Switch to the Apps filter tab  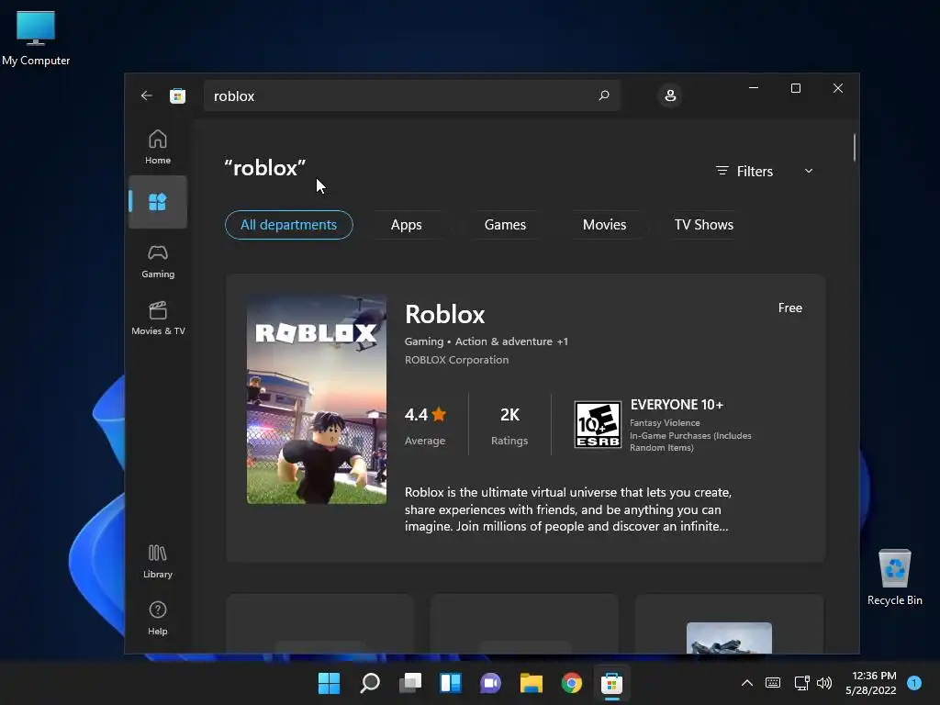(407, 225)
